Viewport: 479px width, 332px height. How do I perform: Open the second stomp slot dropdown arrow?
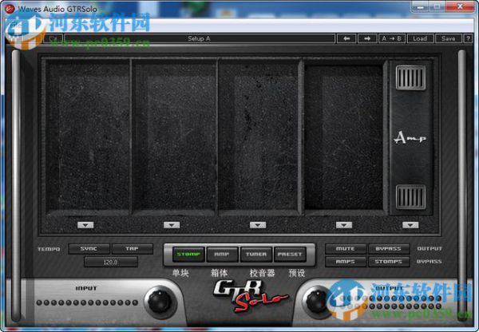pos(172,225)
